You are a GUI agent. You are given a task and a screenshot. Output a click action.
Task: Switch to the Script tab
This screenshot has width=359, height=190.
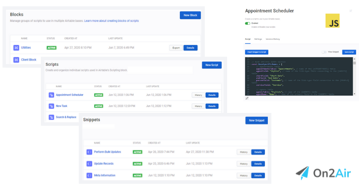pos(248,39)
